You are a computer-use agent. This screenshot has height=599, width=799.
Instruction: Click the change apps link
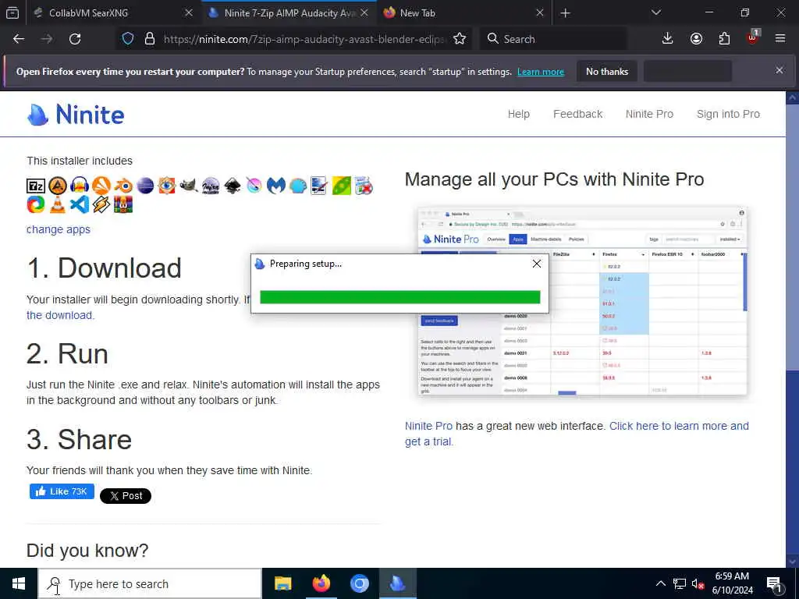point(58,229)
